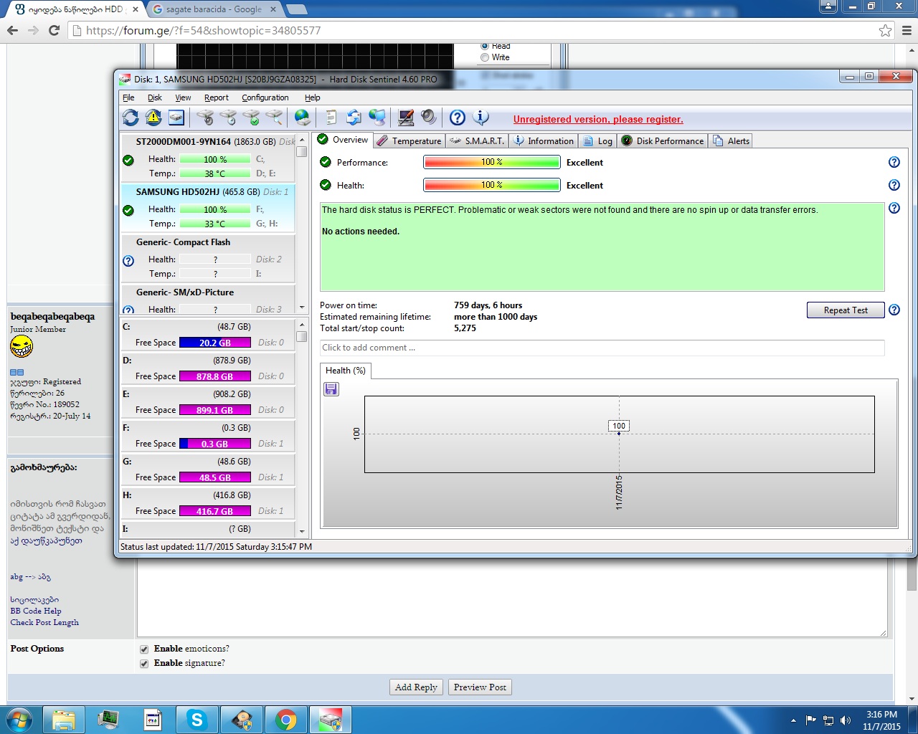Screen dimensions: 918x734
Task: Select the Write radio button
Action: [x=485, y=57]
